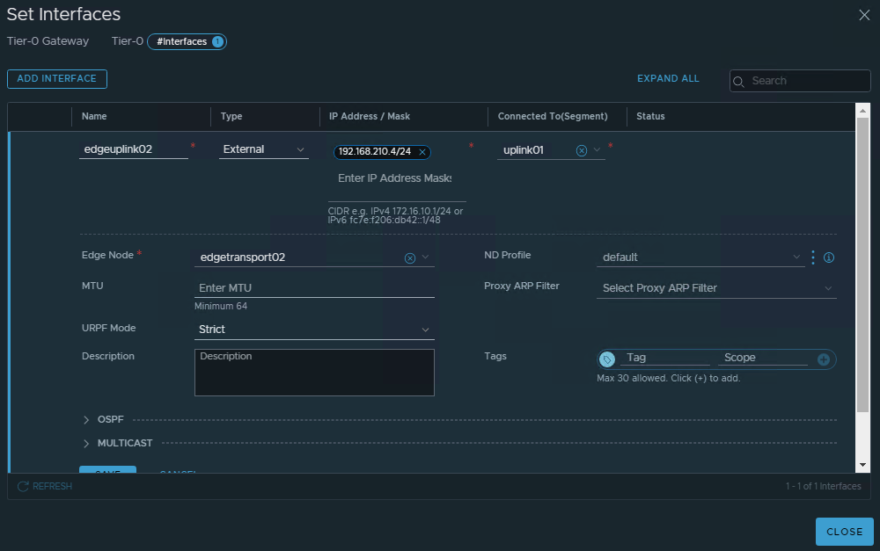The image size is (880, 551).
Task: Open the Proxy ARP Filter dropdown
Action: tap(716, 288)
